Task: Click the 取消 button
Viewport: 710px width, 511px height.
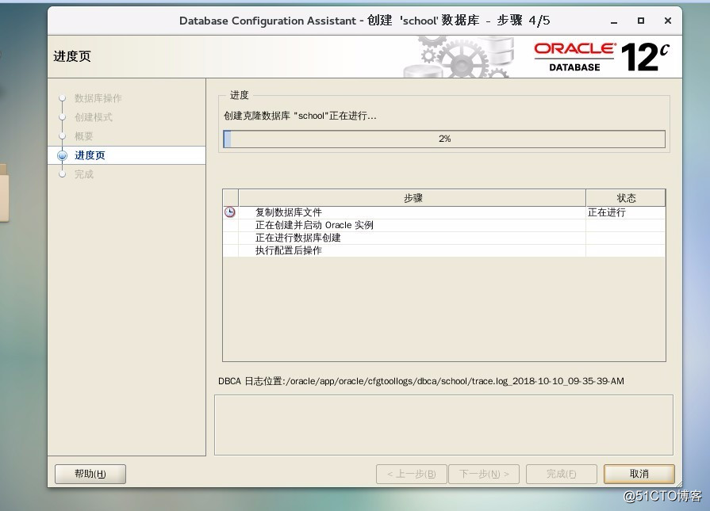Action: (x=639, y=474)
